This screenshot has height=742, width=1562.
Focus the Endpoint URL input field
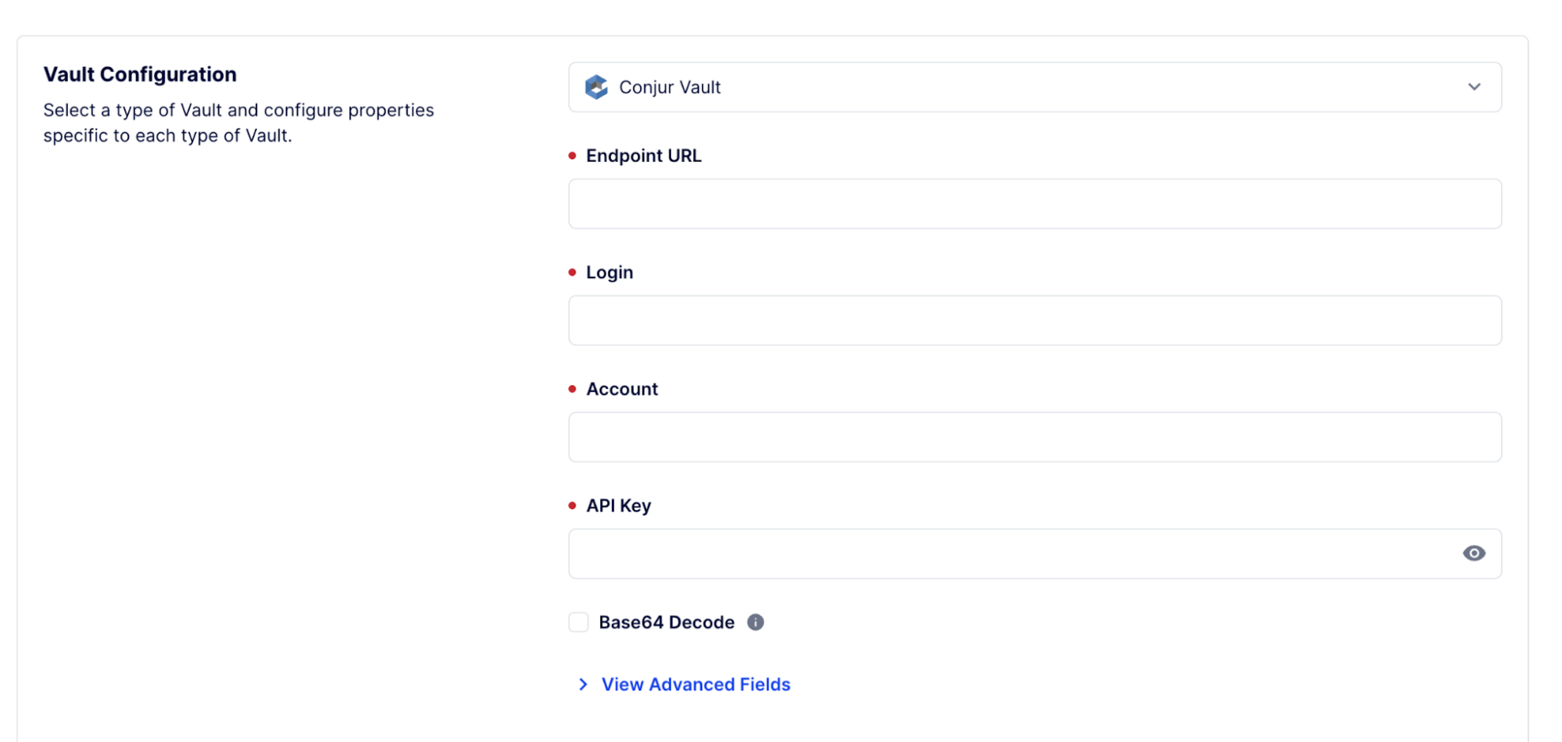click(x=1034, y=204)
